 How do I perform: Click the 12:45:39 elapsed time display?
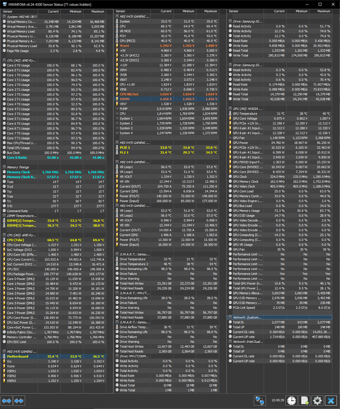point(278,400)
